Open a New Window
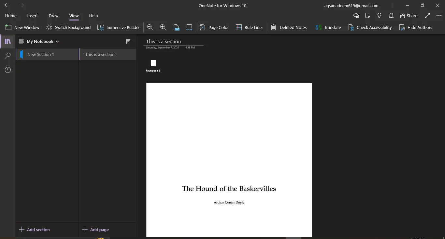 point(22,27)
